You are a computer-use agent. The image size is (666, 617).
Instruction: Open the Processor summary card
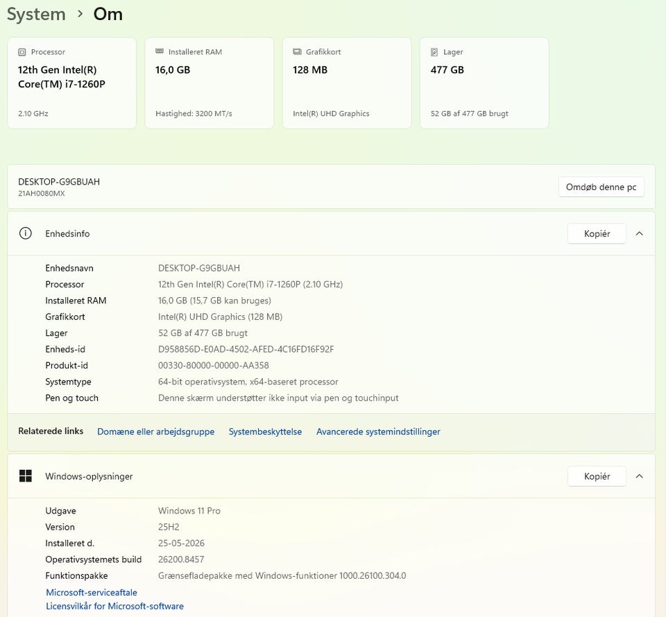pos(71,83)
